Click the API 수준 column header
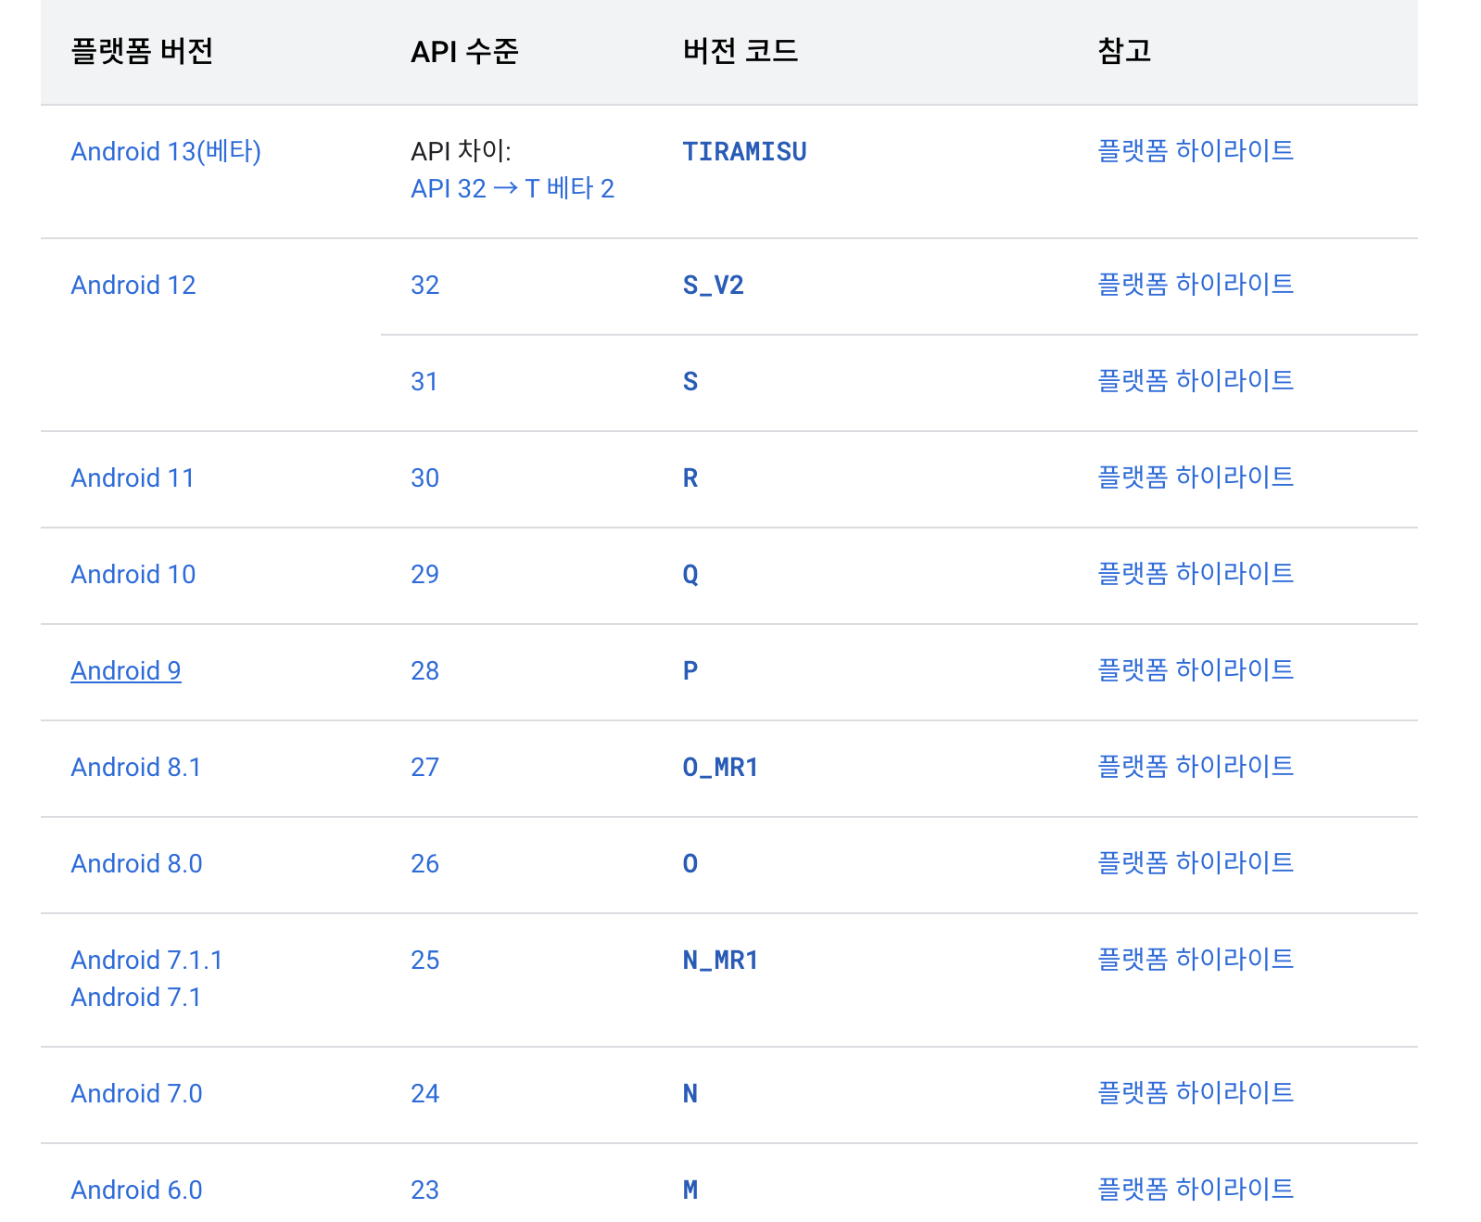This screenshot has height=1222, width=1481. [x=465, y=51]
